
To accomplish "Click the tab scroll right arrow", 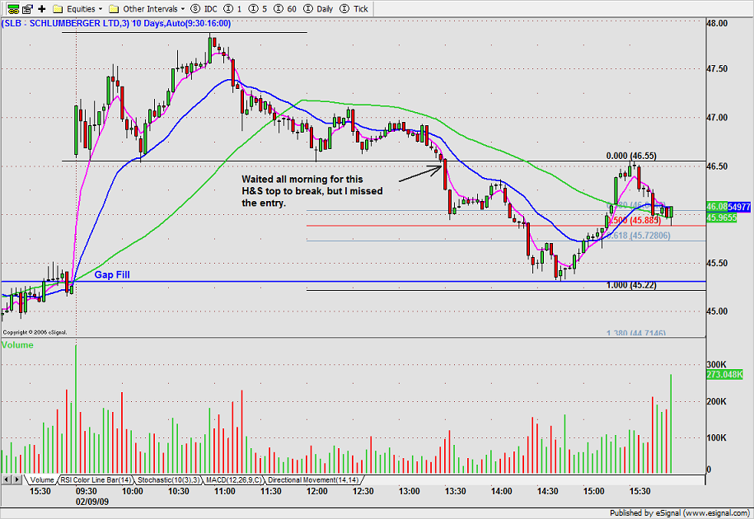I will coord(16,479).
